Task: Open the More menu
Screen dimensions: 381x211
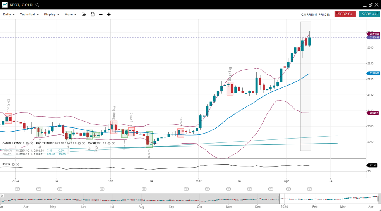Action: (x=70, y=14)
